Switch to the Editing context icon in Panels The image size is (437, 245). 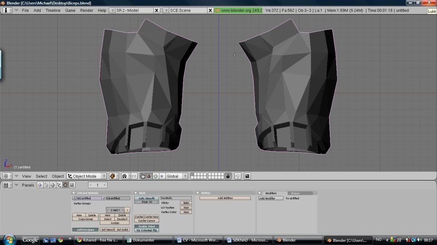[x=65, y=185]
